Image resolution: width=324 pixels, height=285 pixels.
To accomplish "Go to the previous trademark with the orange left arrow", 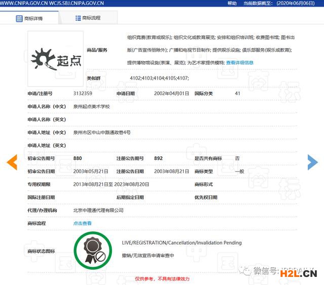I will point(12,161).
